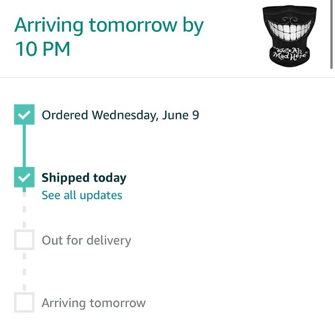The width and height of the screenshot is (335, 335).
Task: Select the empty Arriving tomorrow box
Action: pos(24,302)
